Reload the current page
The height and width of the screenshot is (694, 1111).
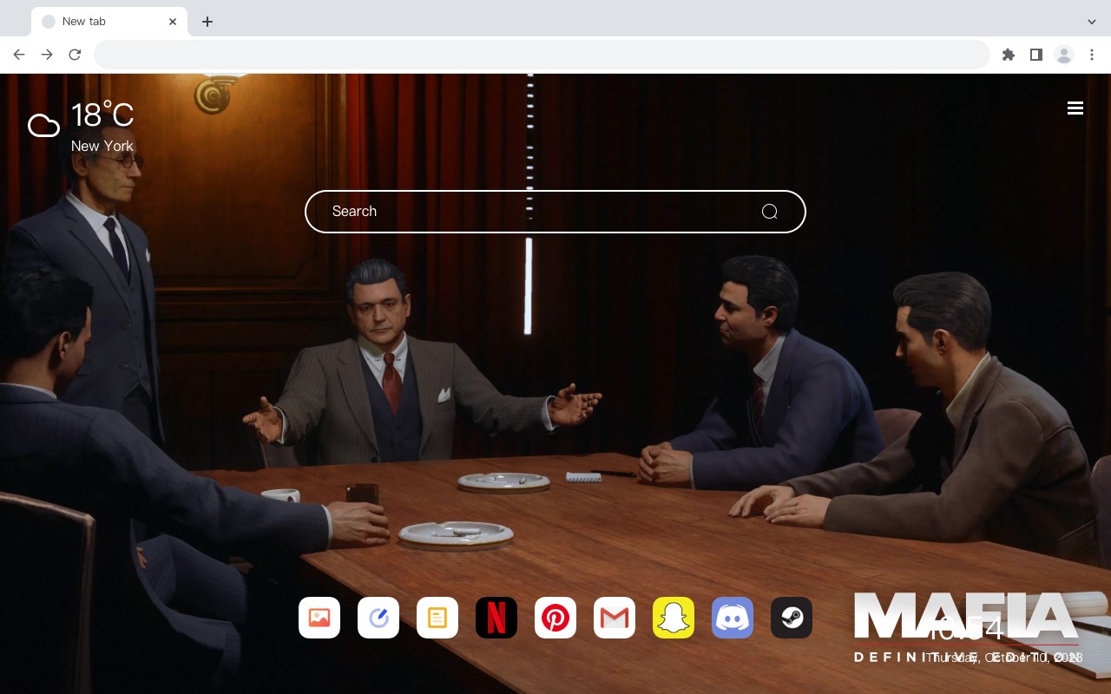(75, 55)
